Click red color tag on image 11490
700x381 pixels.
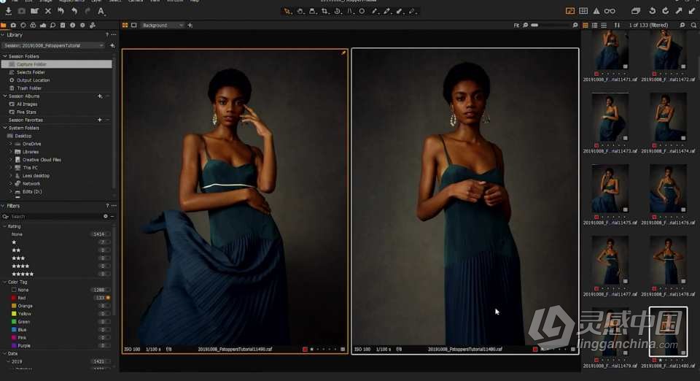pos(305,350)
